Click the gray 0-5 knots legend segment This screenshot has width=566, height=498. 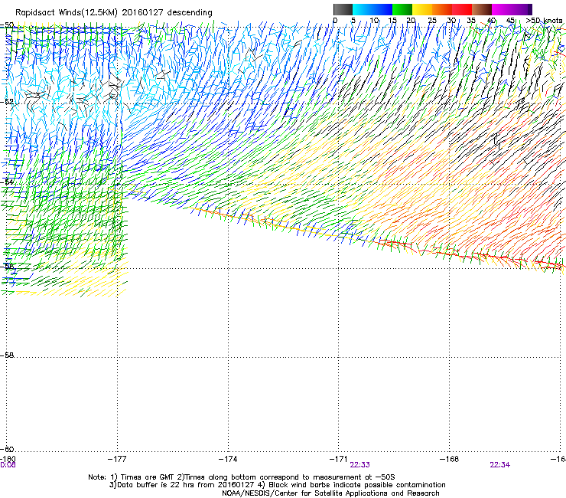tap(343, 9)
